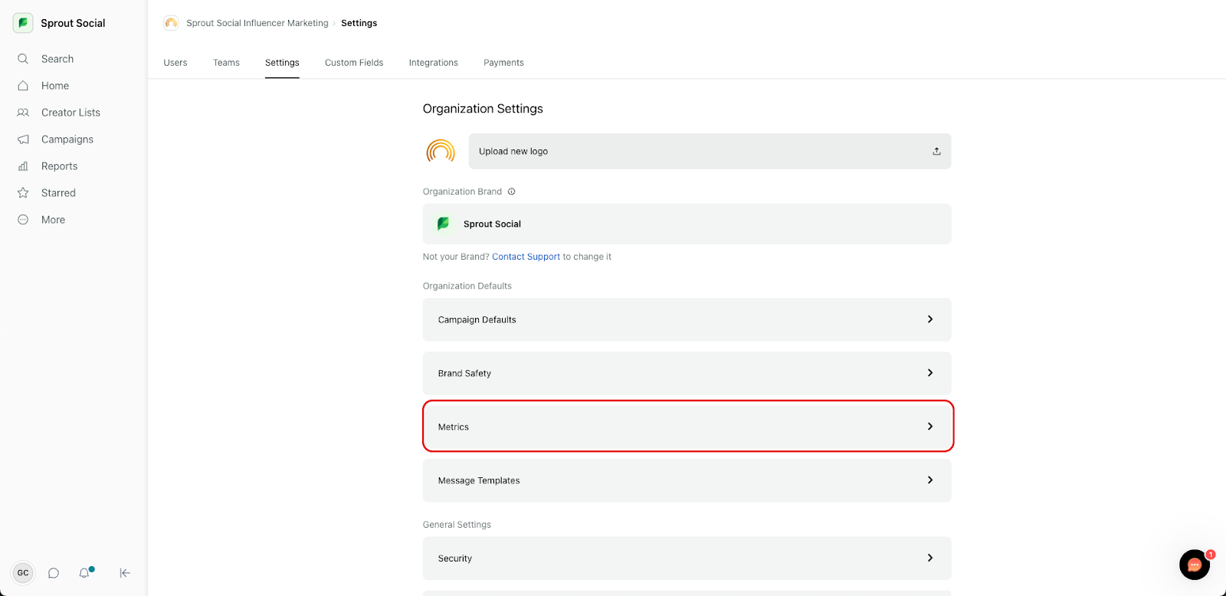Viewport: 1226px width, 596px height.
Task: Click the Creator Lists people icon
Action: coord(23,113)
